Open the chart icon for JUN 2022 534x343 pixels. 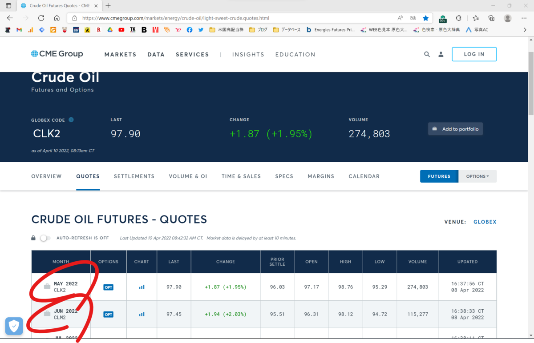point(142,314)
